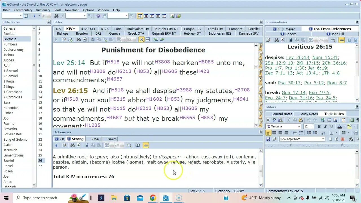Open the back navigation history dropdown arrow
361x203 pixels.
click(39, 16)
